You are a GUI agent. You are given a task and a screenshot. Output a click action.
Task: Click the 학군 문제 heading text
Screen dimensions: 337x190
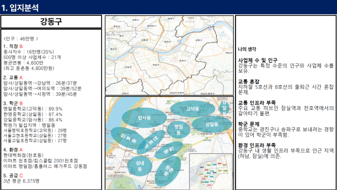[x=249, y=124]
